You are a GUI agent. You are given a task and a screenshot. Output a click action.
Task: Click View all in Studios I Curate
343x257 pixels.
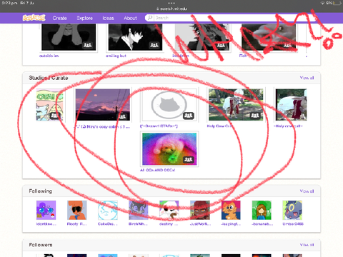307,78
